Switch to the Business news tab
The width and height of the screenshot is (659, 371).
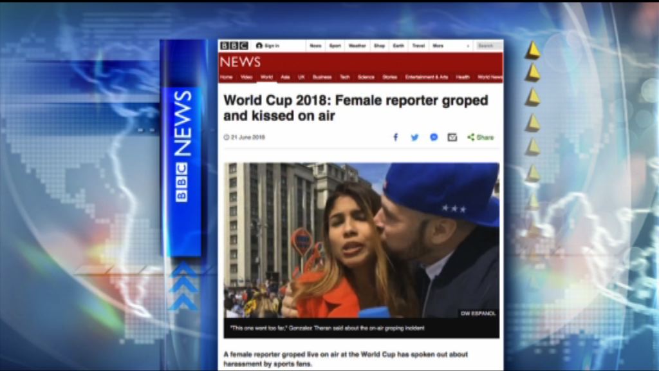[322, 77]
